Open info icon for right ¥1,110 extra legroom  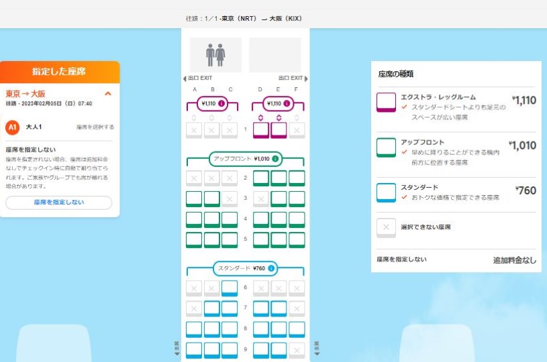287,103
